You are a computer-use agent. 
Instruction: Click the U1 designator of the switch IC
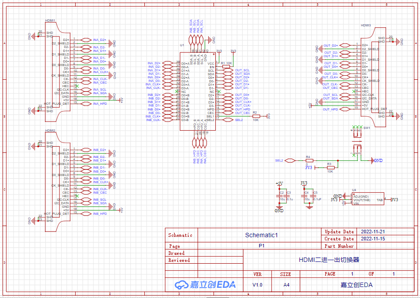182,45
